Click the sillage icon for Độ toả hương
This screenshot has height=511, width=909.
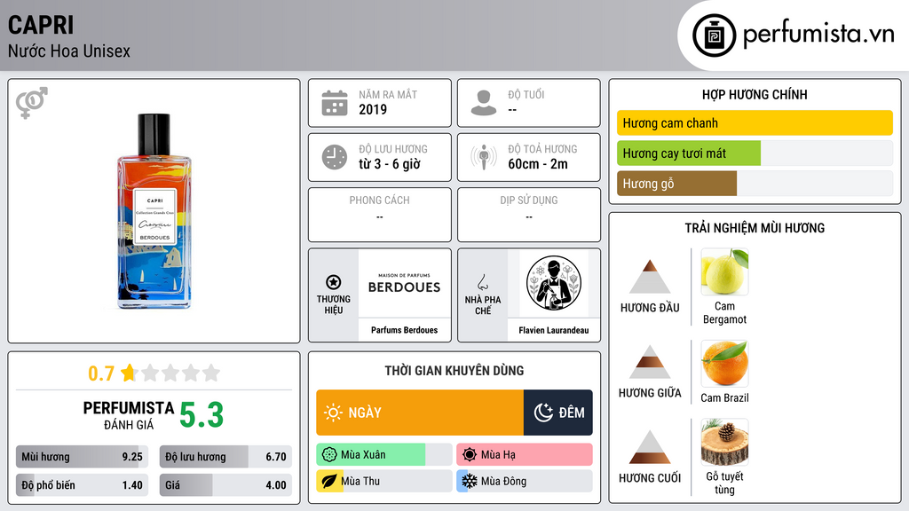pos(484,157)
